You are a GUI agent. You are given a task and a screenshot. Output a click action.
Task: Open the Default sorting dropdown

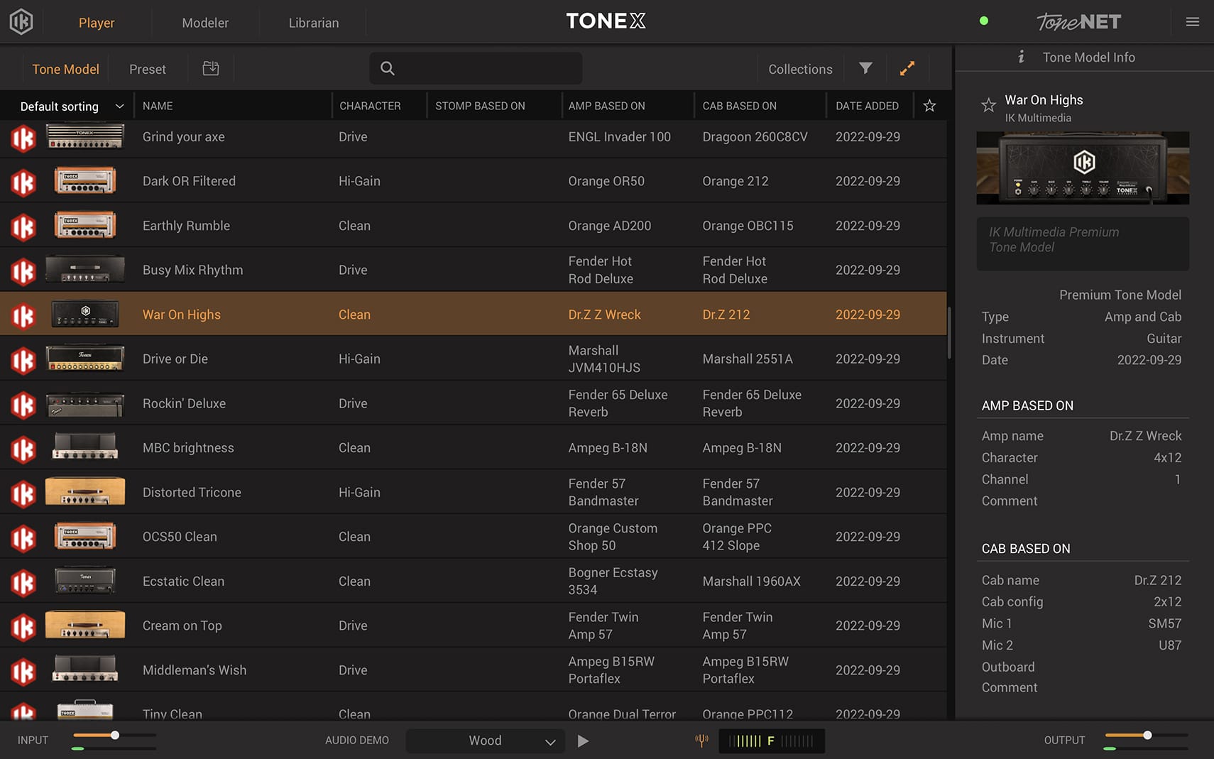tap(71, 106)
